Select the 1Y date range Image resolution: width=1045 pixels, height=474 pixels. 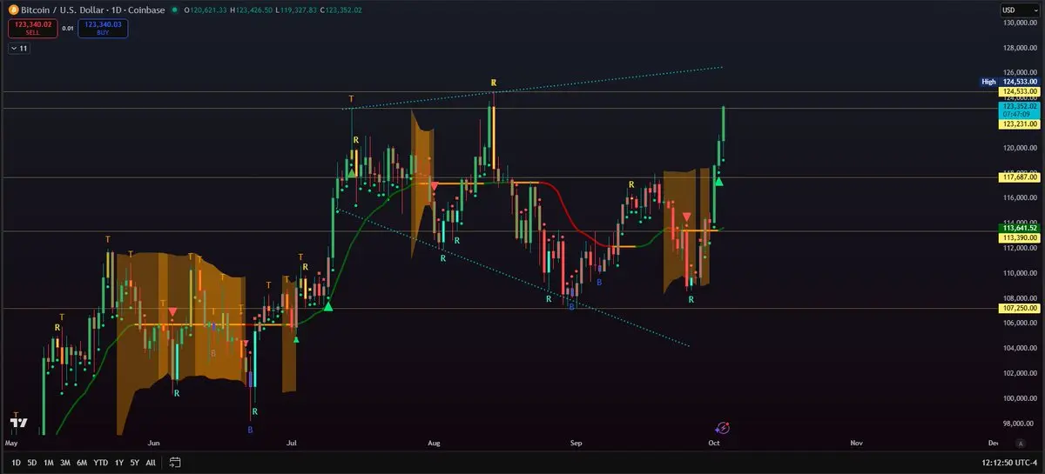point(118,462)
